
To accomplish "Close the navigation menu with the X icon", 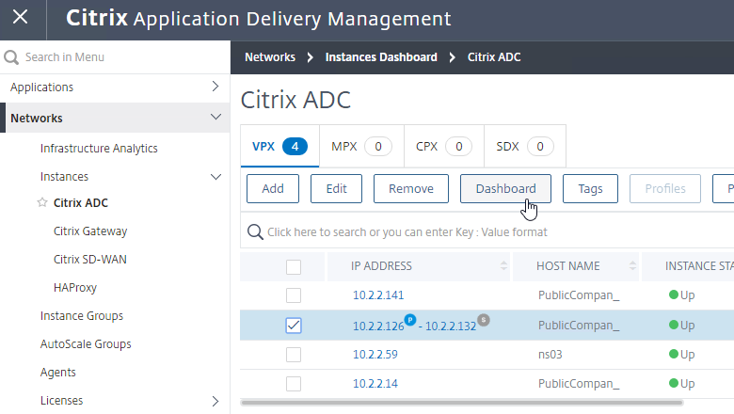I will [x=20, y=17].
